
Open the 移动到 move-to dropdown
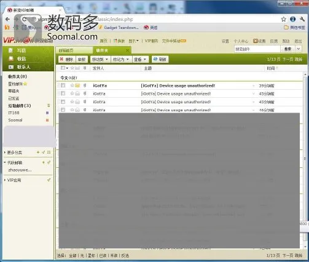[x=100, y=59]
